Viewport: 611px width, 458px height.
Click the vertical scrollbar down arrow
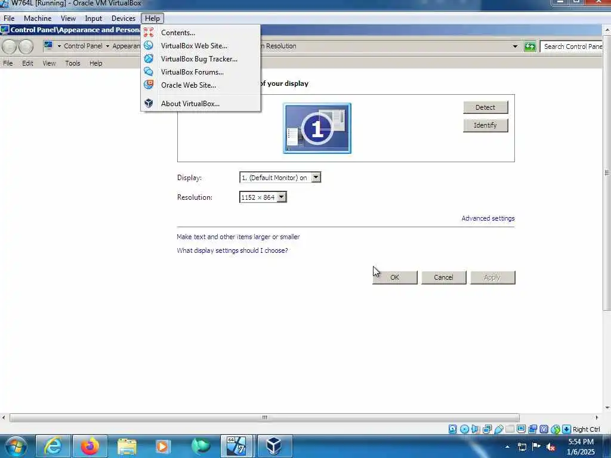click(607, 408)
